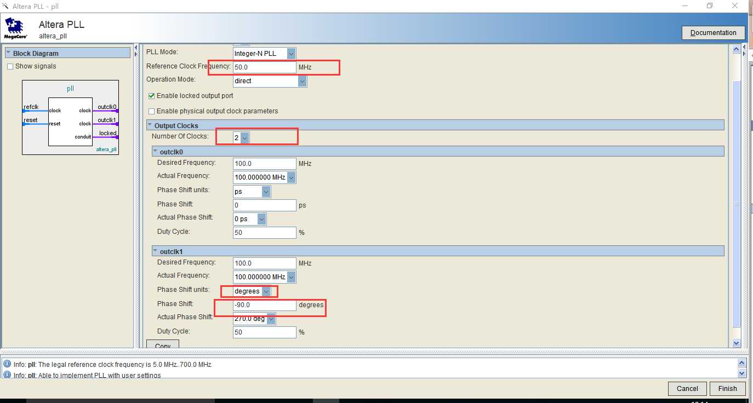Collapse the outclk0 section
The width and height of the screenshot is (753, 403).
pyautogui.click(x=155, y=152)
